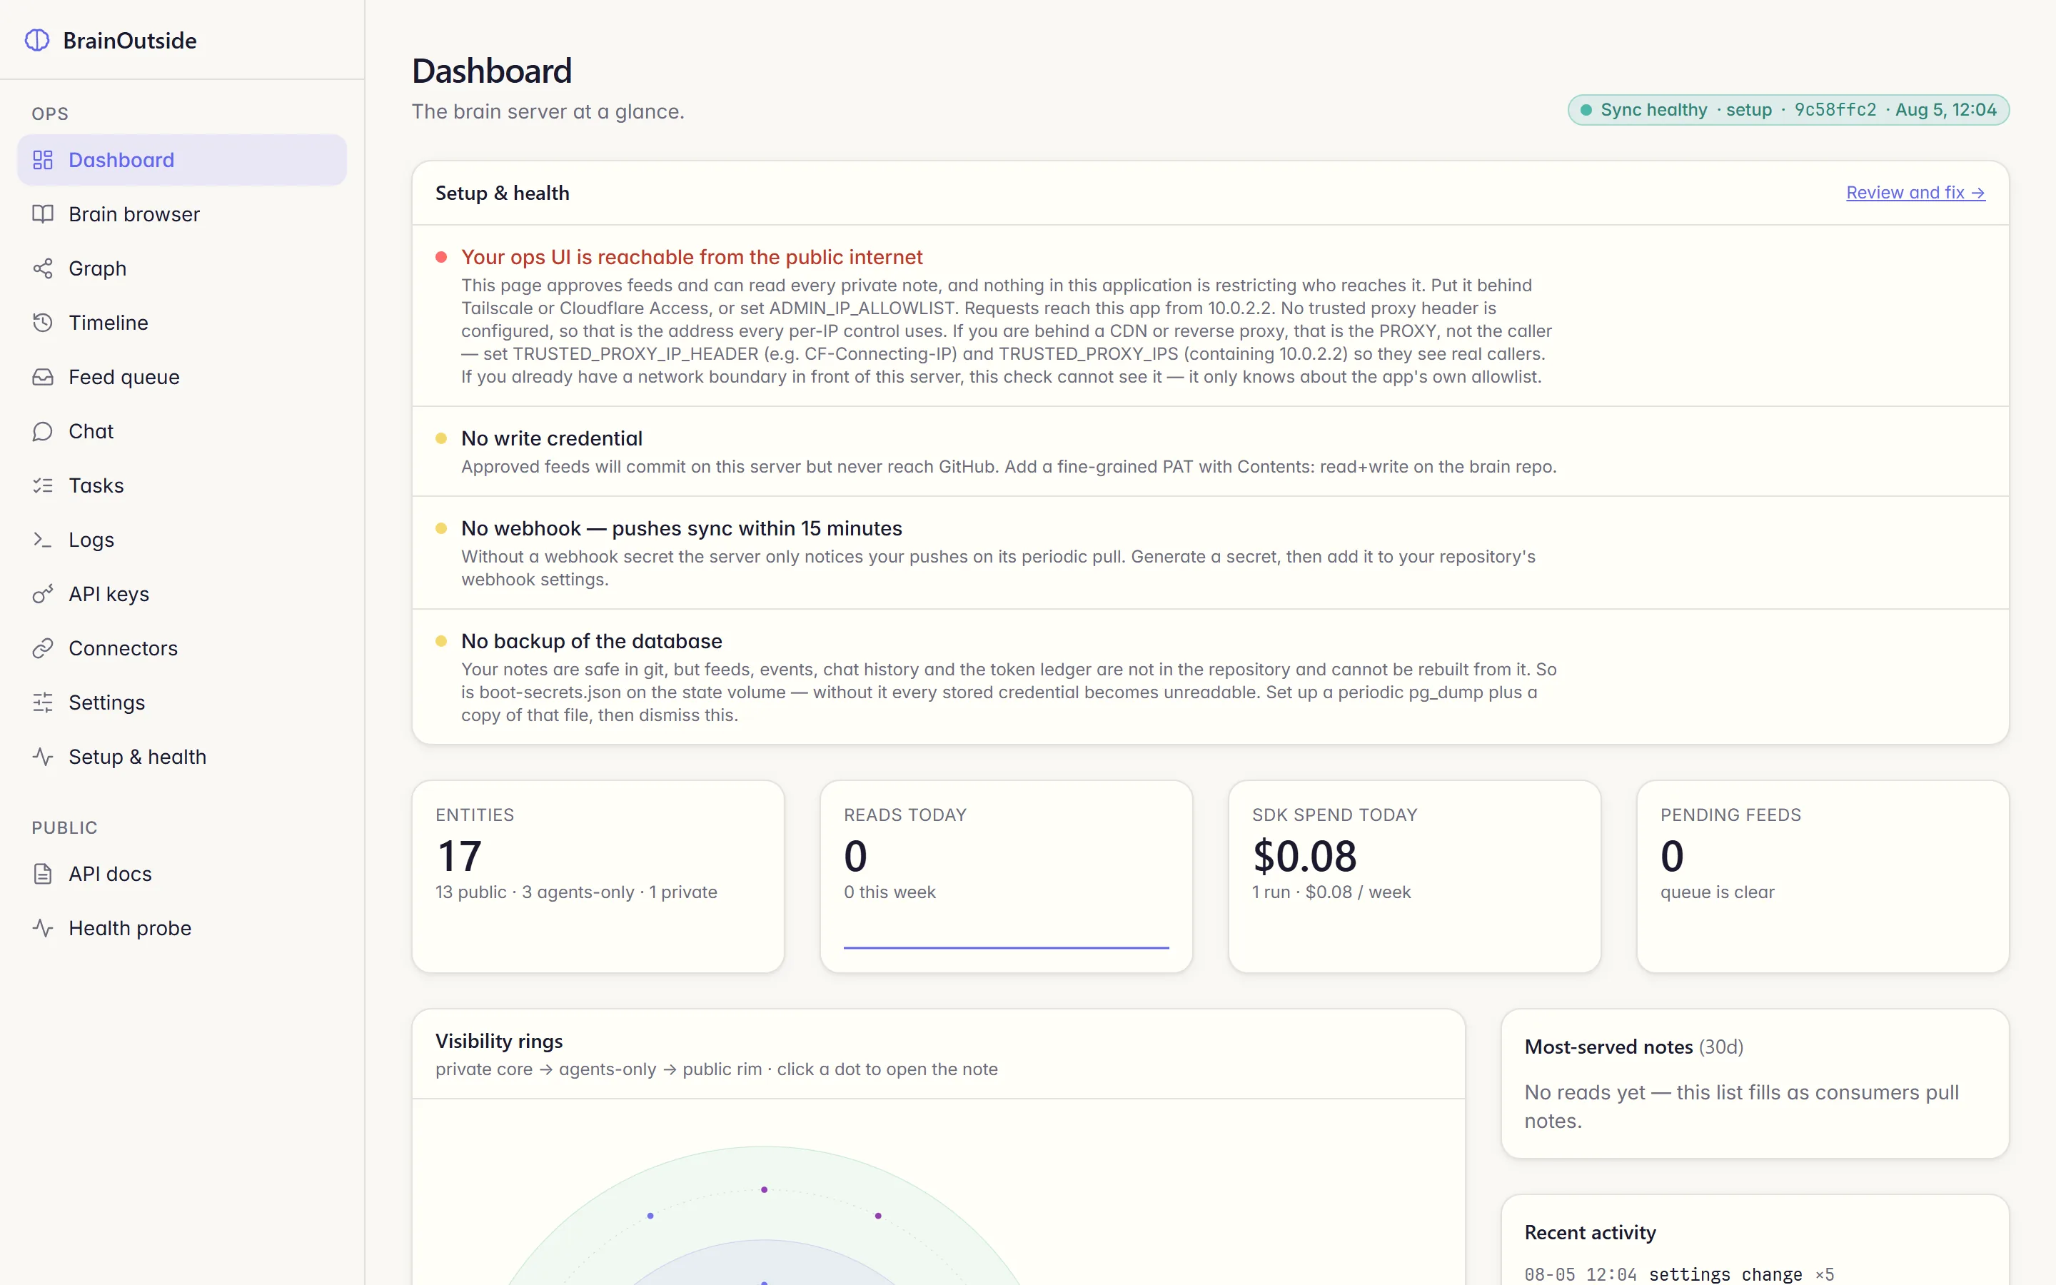The image size is (2056, 1285).
Task: Click the reads-today sparkline bar
Action: [x=1006, y=947]
